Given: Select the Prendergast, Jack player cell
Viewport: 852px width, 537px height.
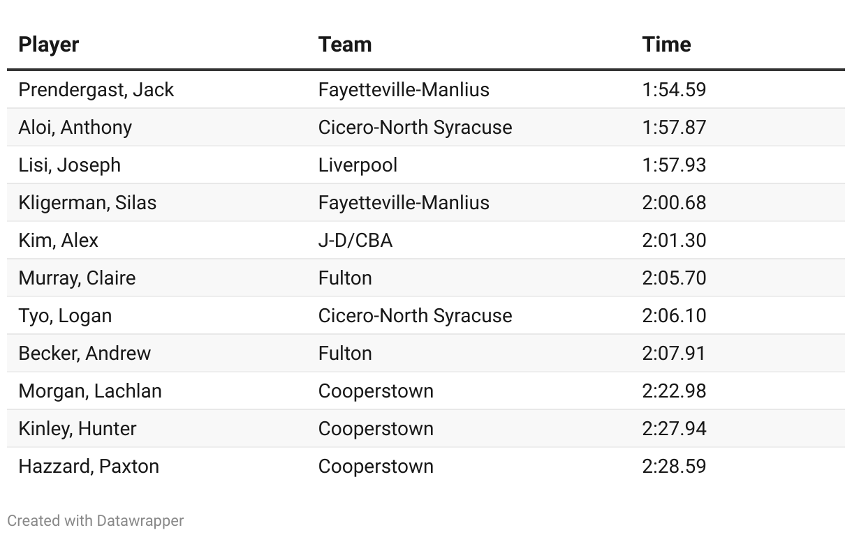Looking at the screenshot, I should [x=96, y=90].
